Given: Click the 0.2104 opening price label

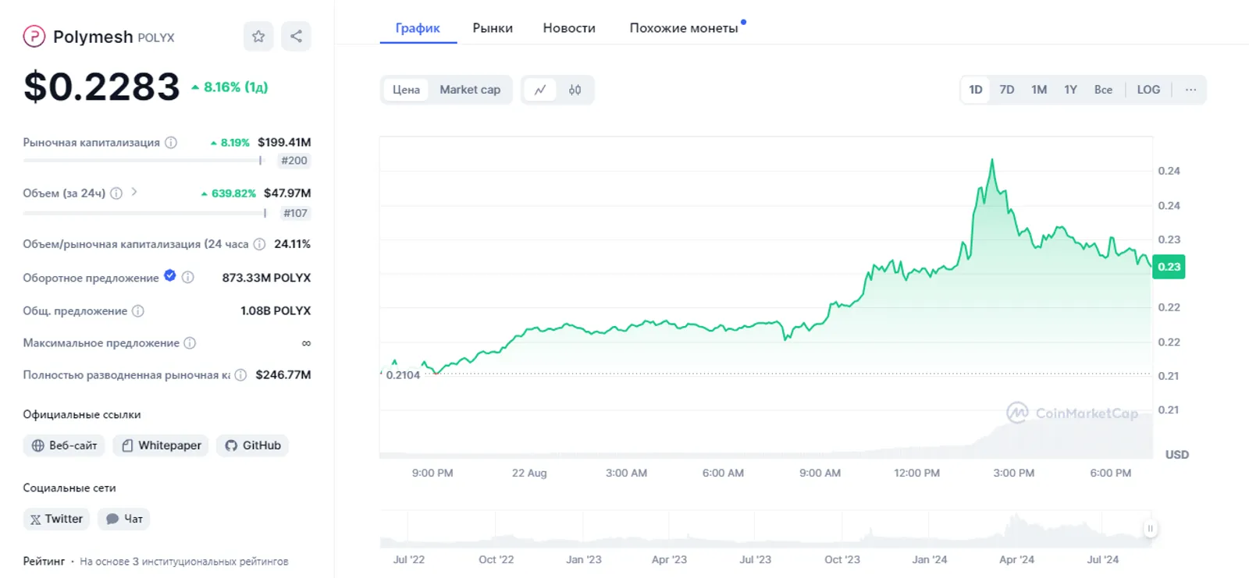Looking at the screenshot, I should pos(403,375).
